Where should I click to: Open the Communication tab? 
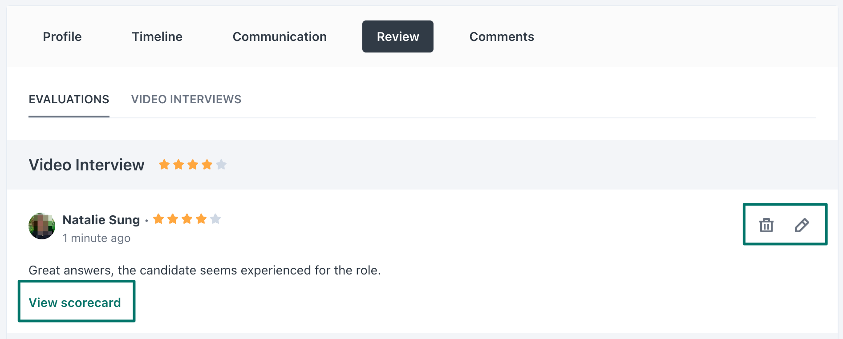[279, 36]
